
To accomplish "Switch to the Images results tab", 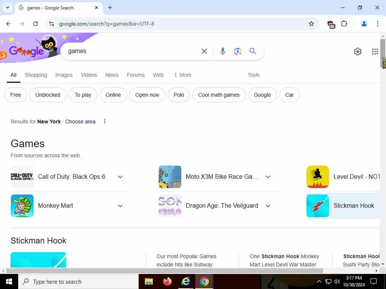I will click(64, 75).
